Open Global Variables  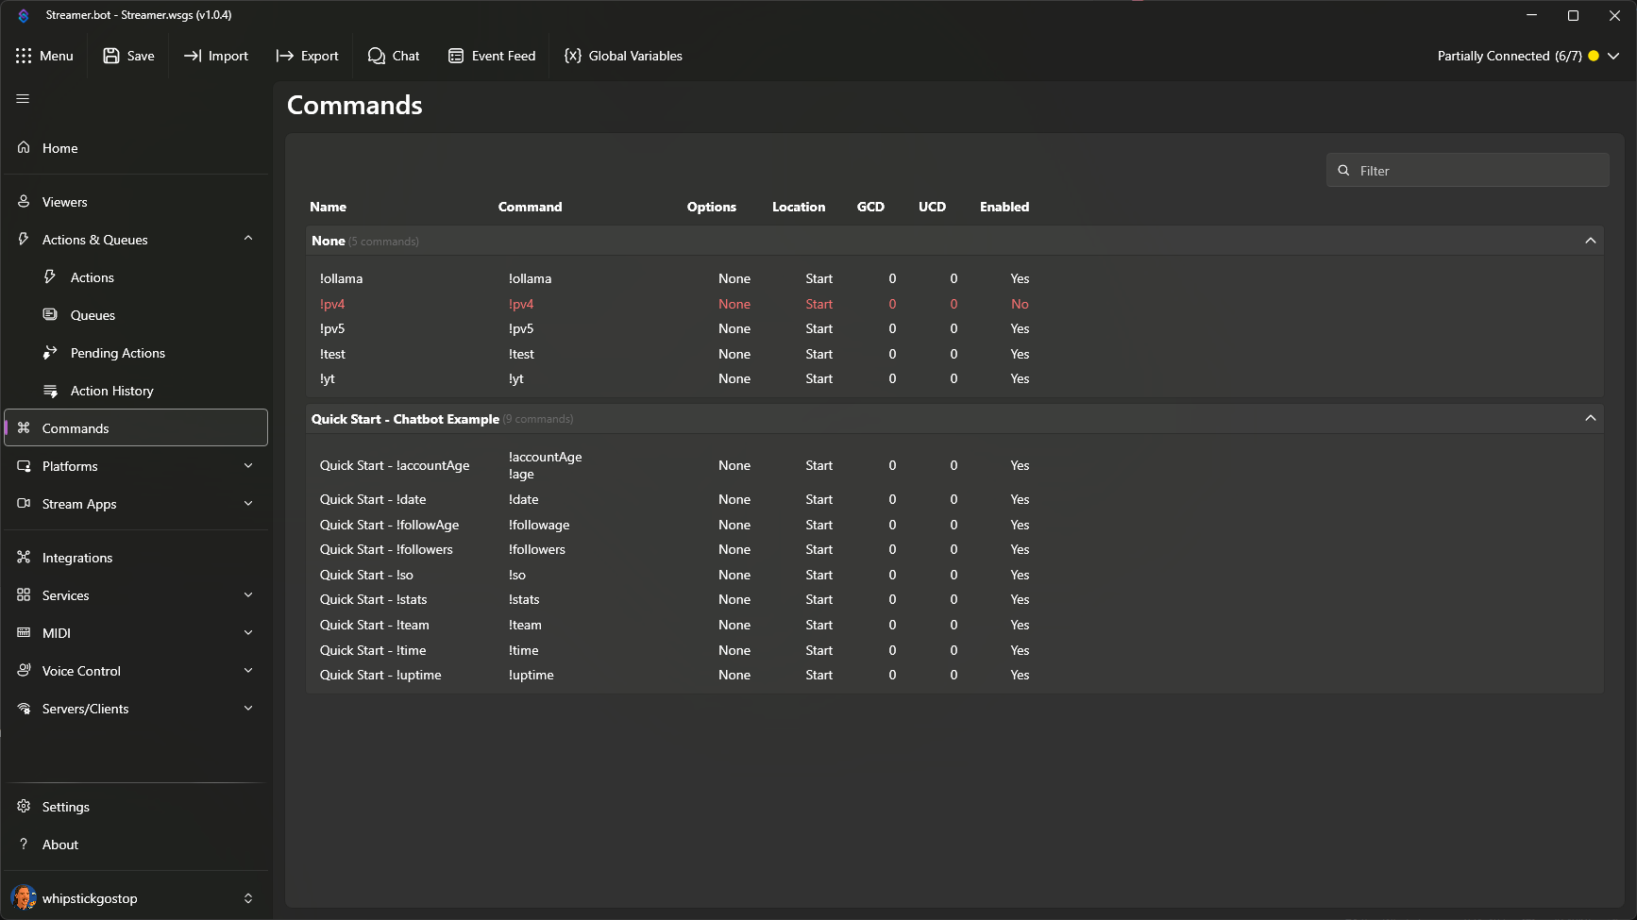(623, 56)
